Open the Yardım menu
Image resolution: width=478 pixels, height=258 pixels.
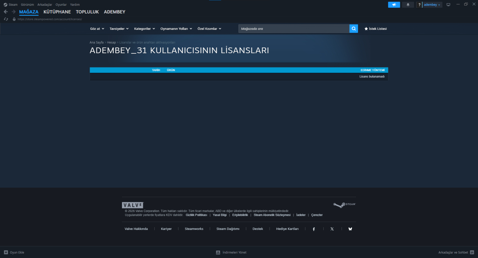[75, 4]
